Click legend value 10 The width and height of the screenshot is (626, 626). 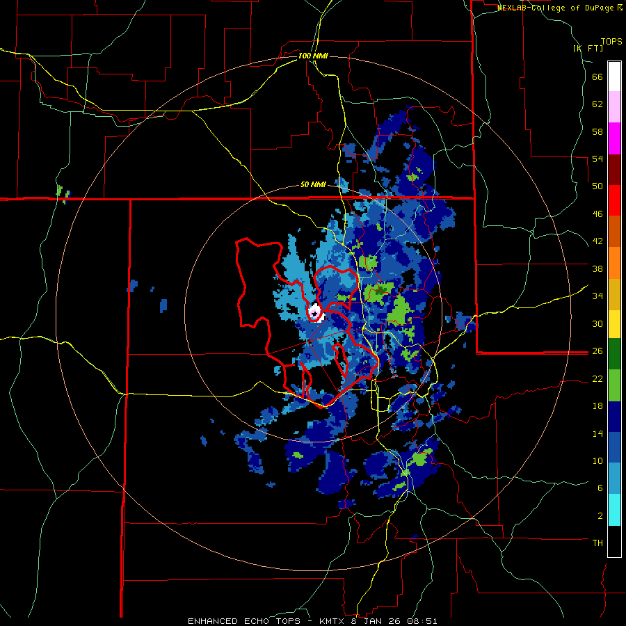click(597, 460)
